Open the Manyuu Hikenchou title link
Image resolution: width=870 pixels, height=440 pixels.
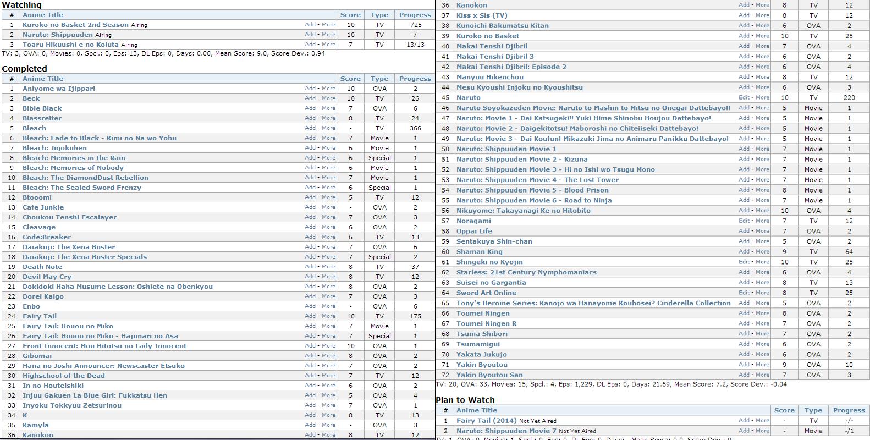point(490,77)
